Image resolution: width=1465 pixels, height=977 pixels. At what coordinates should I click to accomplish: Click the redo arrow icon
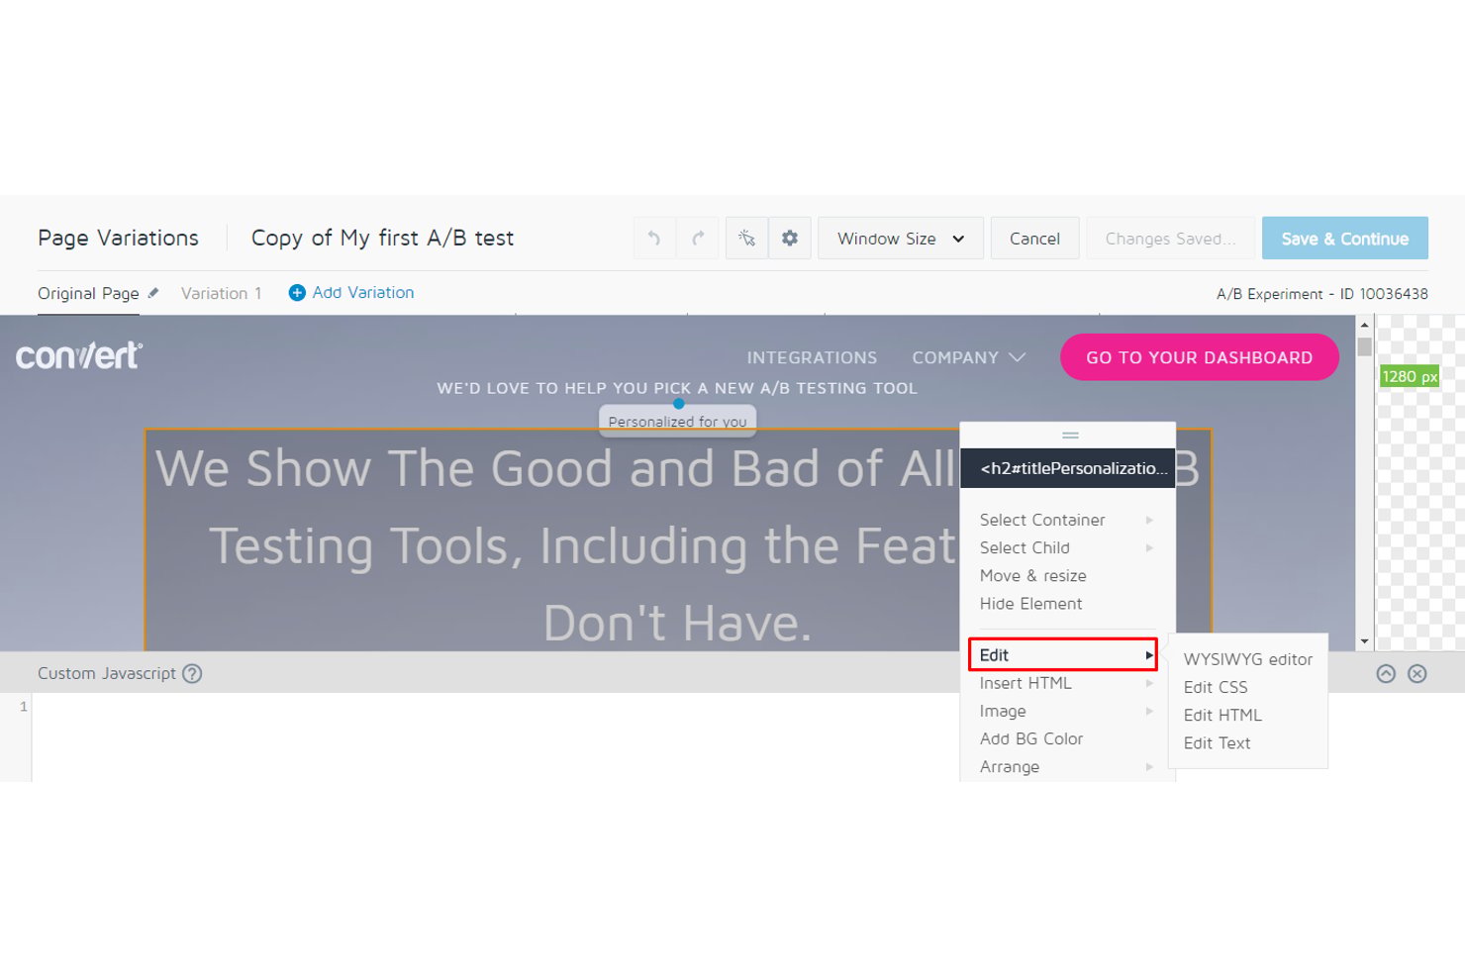point(698,238)
